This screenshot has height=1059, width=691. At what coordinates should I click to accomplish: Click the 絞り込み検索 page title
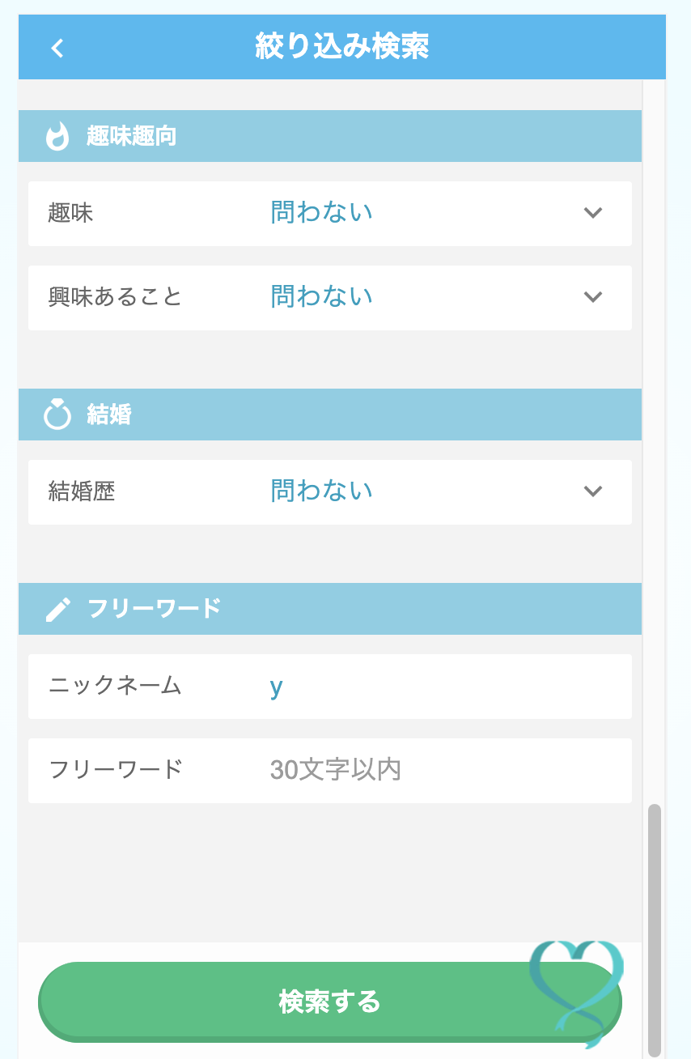pyautogui.click(x=341, y=47)
